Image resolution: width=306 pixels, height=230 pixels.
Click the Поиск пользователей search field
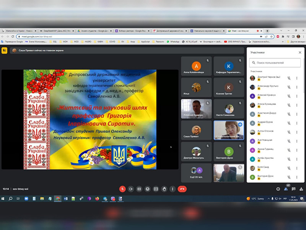275,62
